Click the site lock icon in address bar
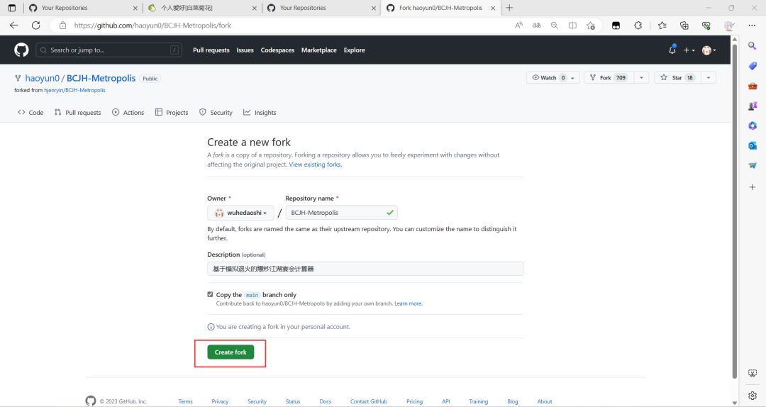The width and height of the screenshot is (766, 407). point(62,26)
